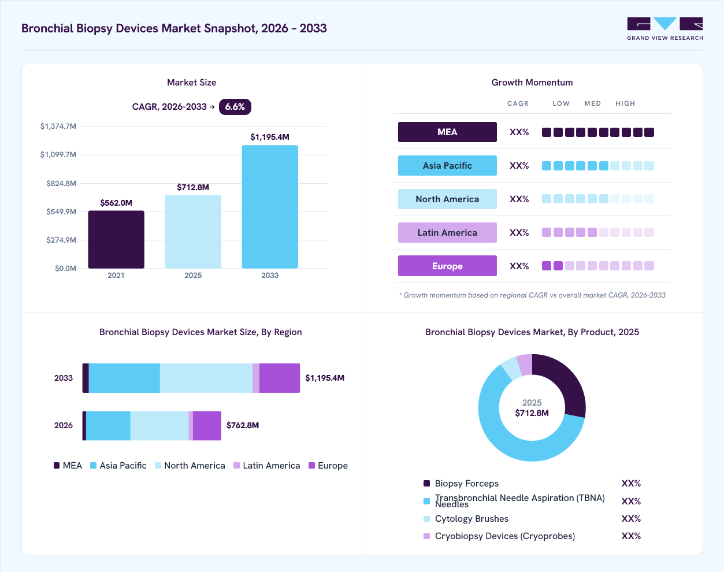
Task: Click North America segment of 2026 bar
Action: pyautogui.click(x=159, y=426)
